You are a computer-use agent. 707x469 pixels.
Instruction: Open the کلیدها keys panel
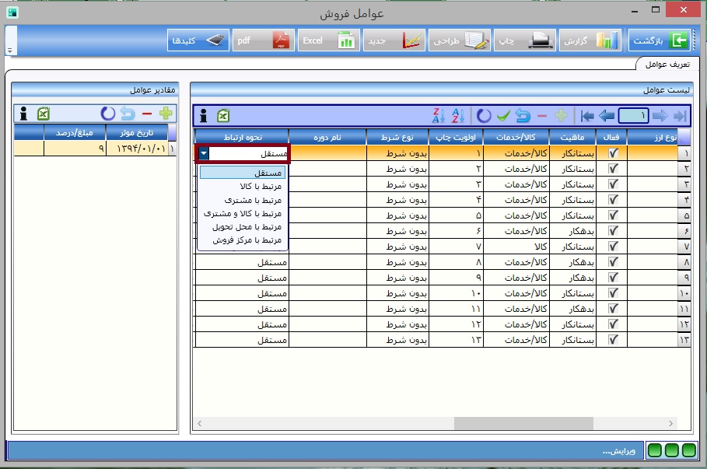click(199, 40)
